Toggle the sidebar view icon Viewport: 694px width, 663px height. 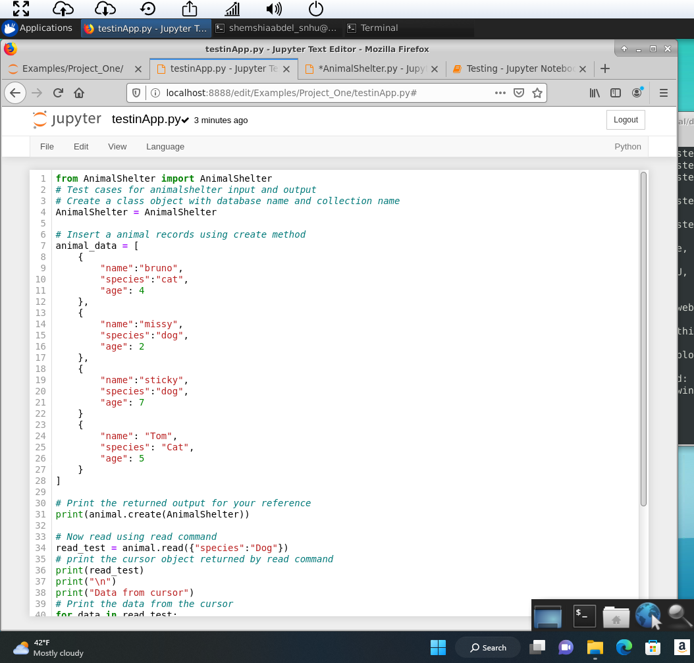616,93
